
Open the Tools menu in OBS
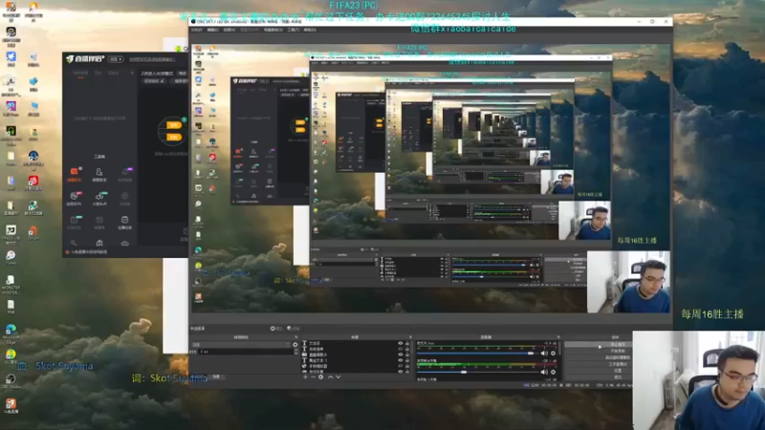click(293, 30)
